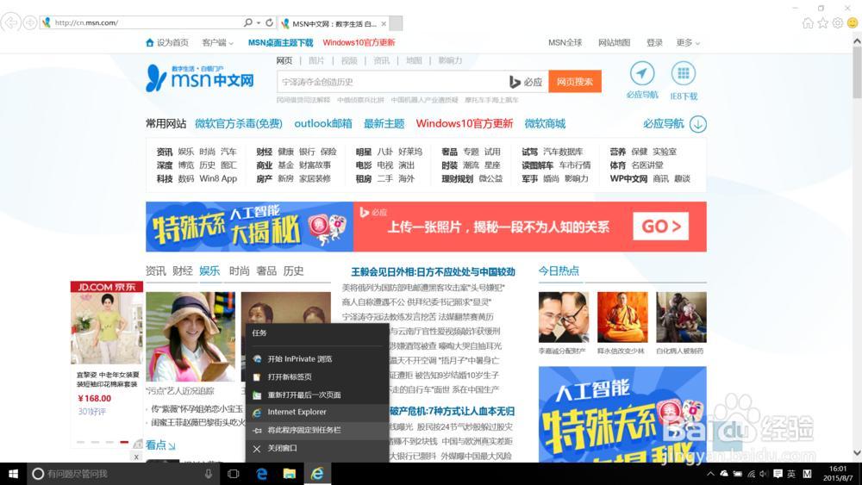Open IE Tools gear icon
Viewport: 862px width, 485px height.
click(x=838, y=23)
